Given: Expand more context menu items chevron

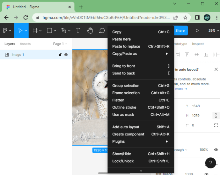Looking at the screenshot, I should (x=141, y=171).
